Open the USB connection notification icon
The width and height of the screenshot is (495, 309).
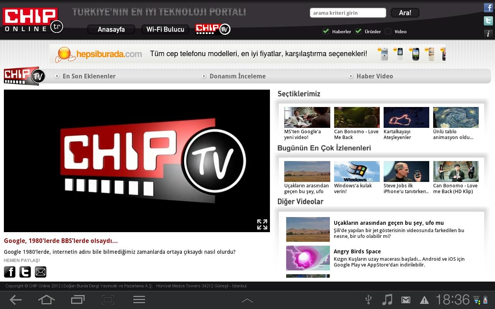[369, 300]
